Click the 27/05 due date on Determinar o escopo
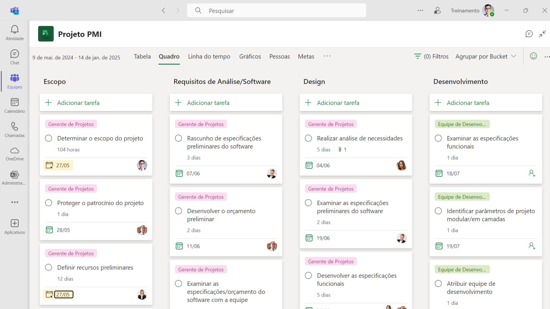The height and width of the screenshot is (309, 550). [58, 165]
